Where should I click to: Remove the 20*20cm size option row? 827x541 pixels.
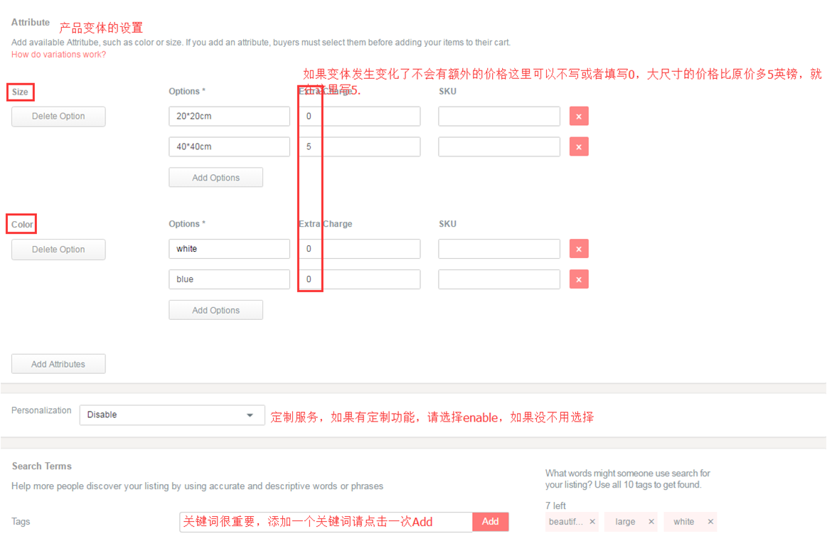tap(579, 117)
